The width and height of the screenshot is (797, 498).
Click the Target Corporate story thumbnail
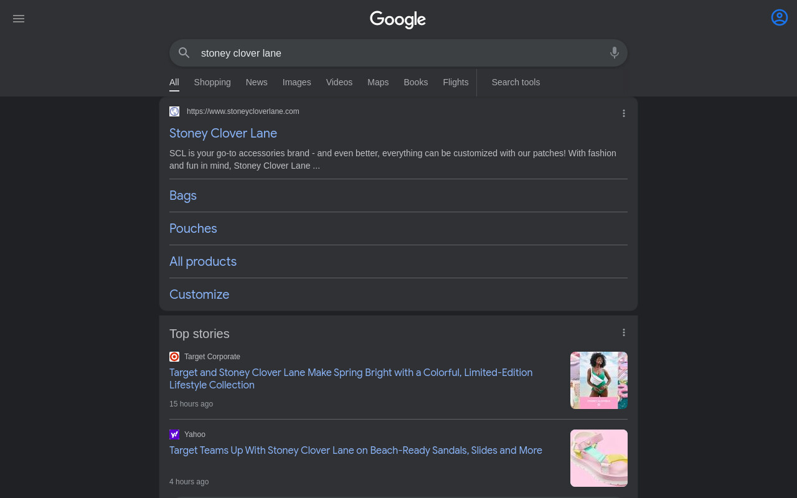coord(599,380)
